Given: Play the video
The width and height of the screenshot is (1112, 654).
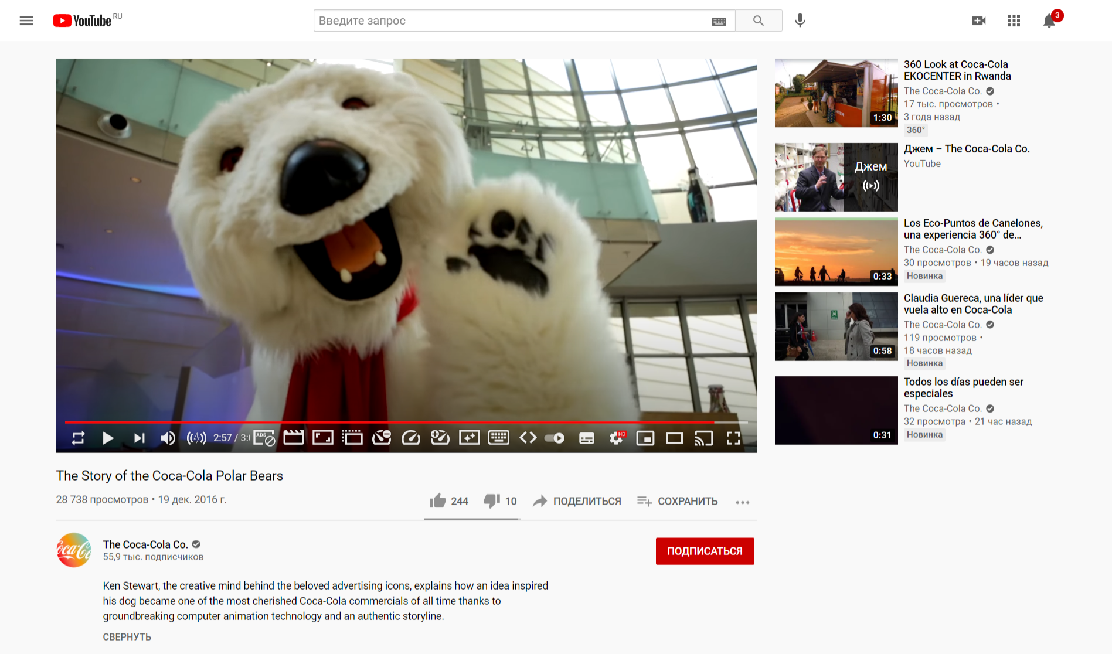Looking at the screenshot, I should [108, 438].
